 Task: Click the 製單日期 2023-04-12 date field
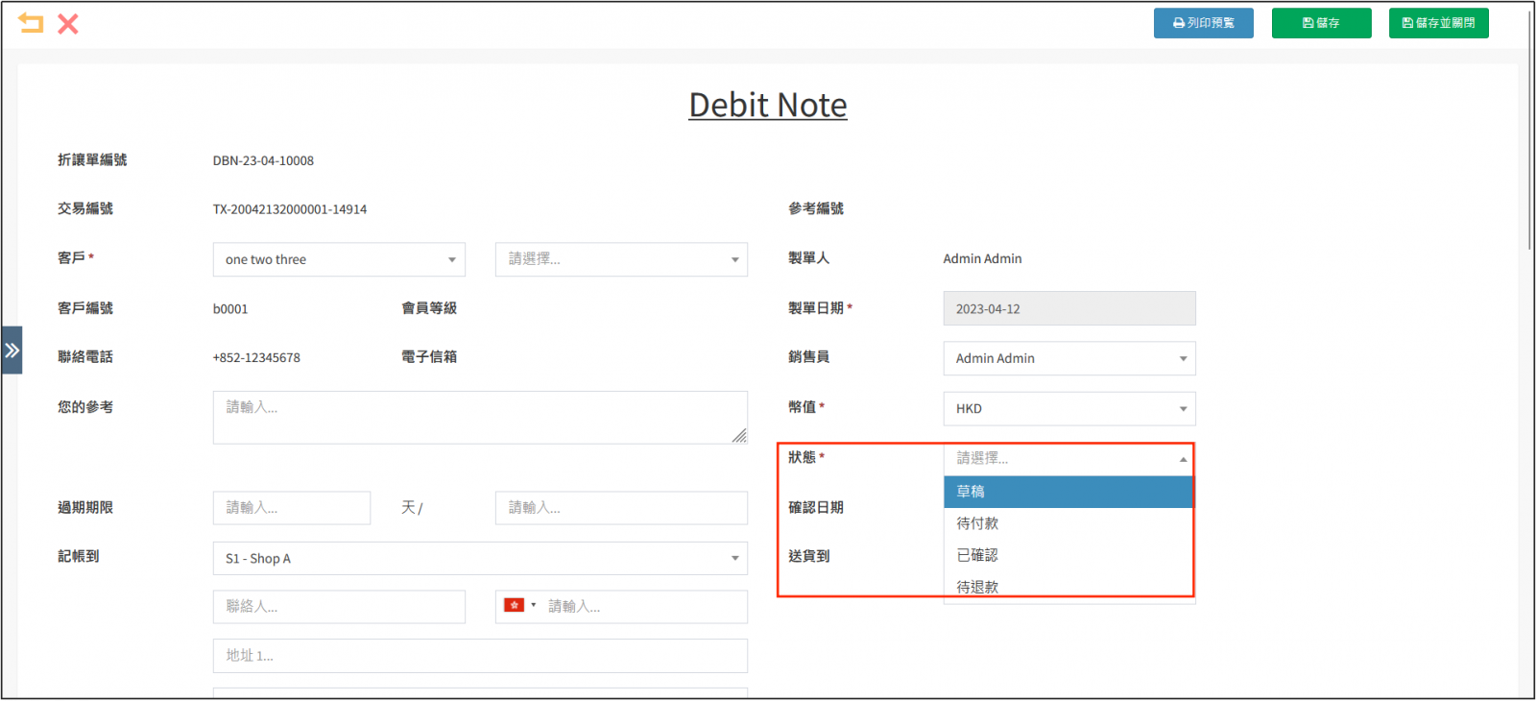(x=1069, y=308)
